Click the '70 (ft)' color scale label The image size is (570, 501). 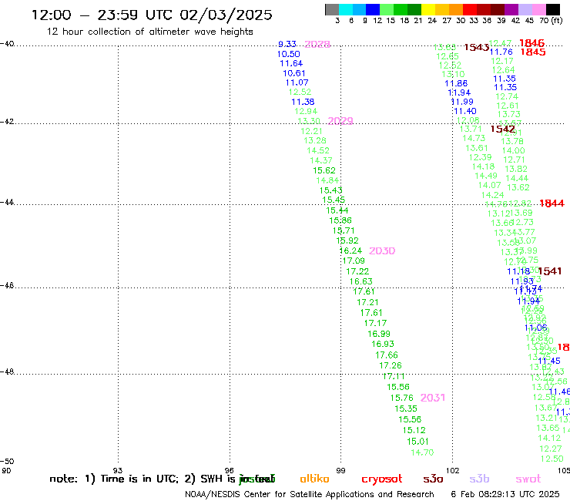click(551, 21)
